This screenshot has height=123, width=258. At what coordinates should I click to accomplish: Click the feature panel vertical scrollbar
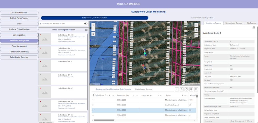tap(257, 59)
